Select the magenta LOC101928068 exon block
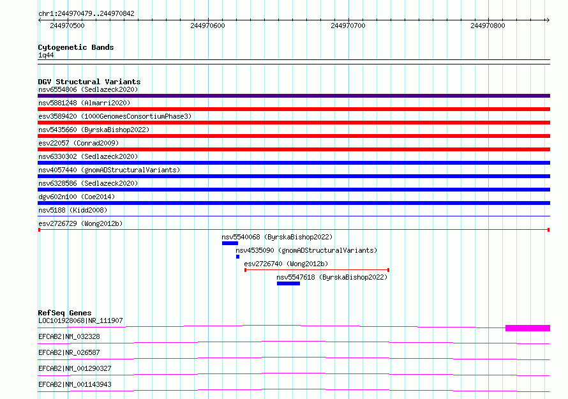The height and width of the screenshot is (399, 568). pos(528,328)
